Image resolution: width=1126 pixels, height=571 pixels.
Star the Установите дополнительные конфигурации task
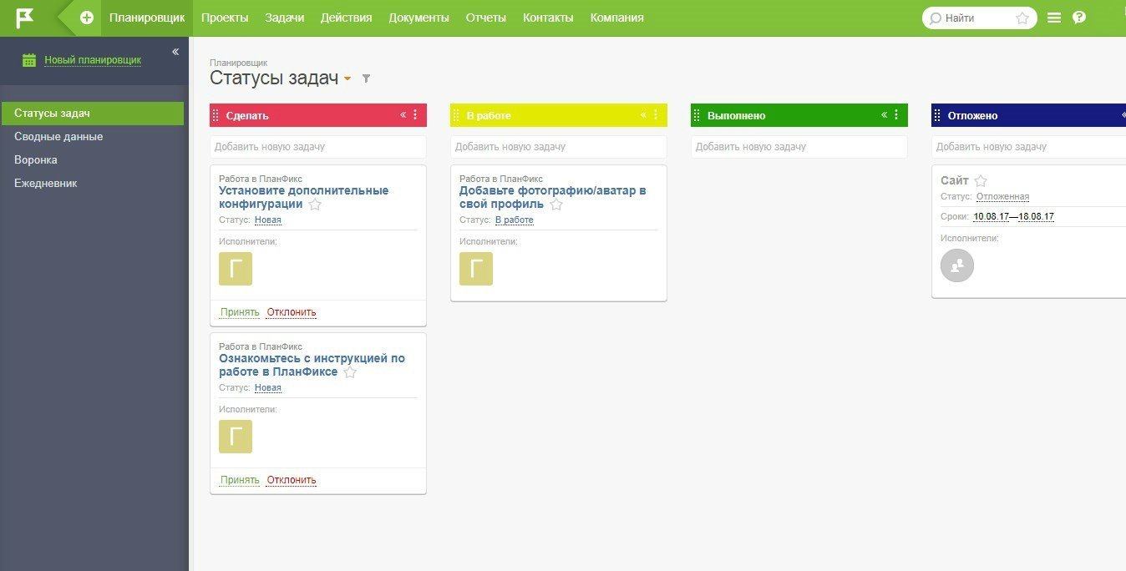(315, 205)
